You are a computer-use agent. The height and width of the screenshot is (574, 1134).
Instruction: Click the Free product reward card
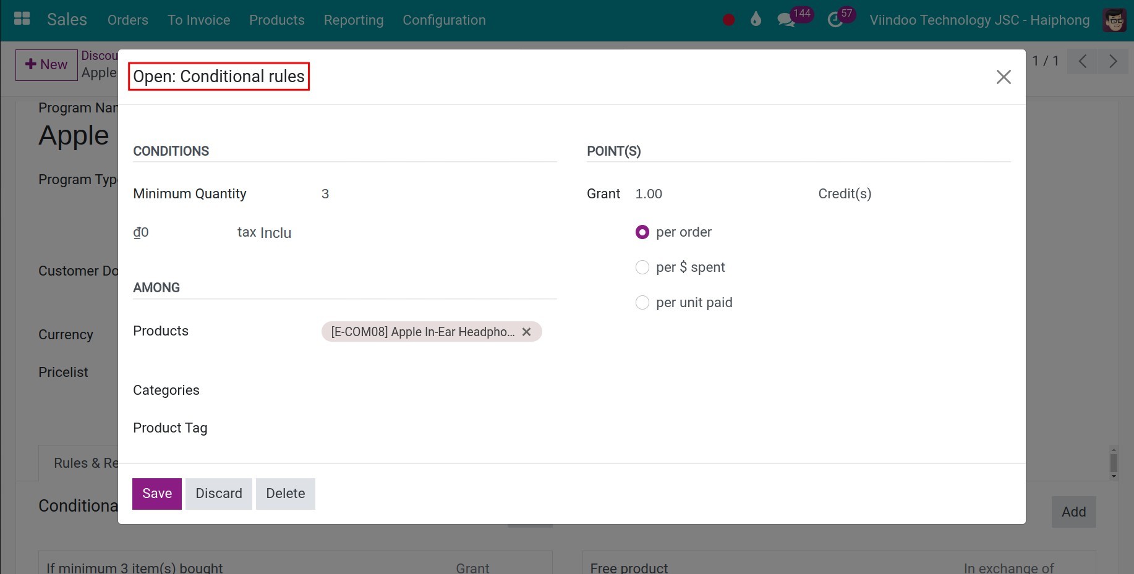[839, 563]
